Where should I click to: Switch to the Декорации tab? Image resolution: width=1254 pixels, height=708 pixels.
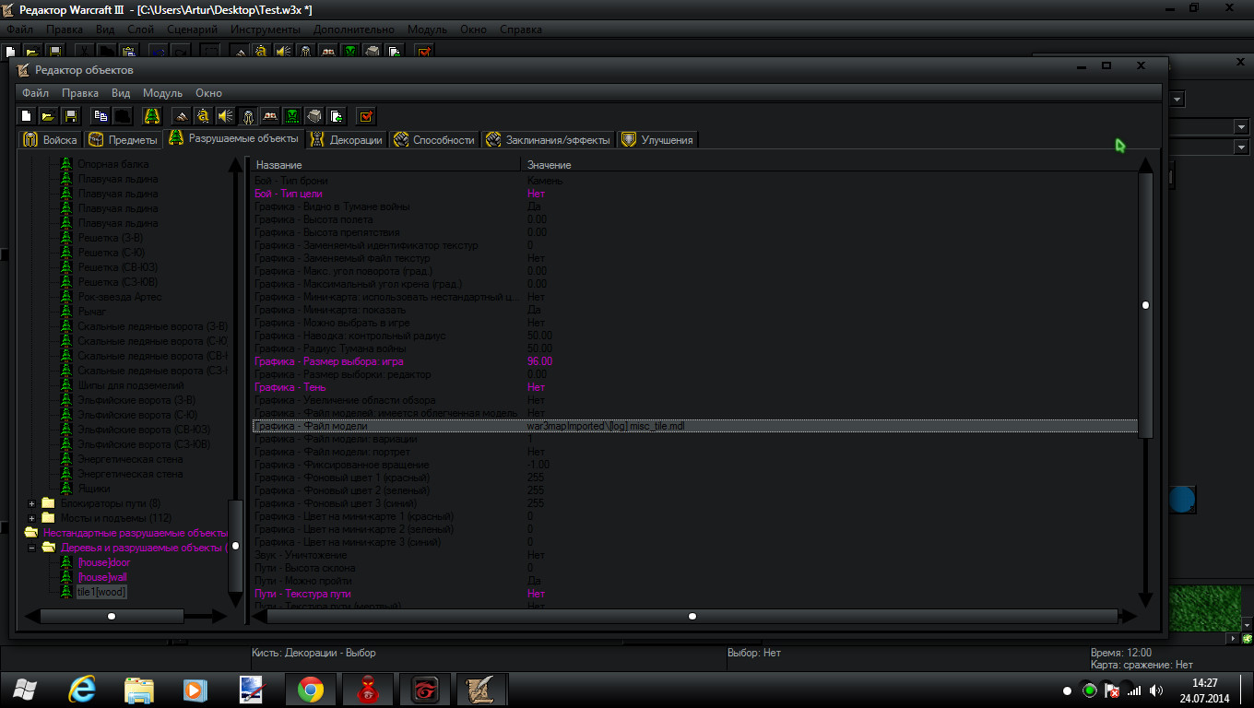point(347,140)
